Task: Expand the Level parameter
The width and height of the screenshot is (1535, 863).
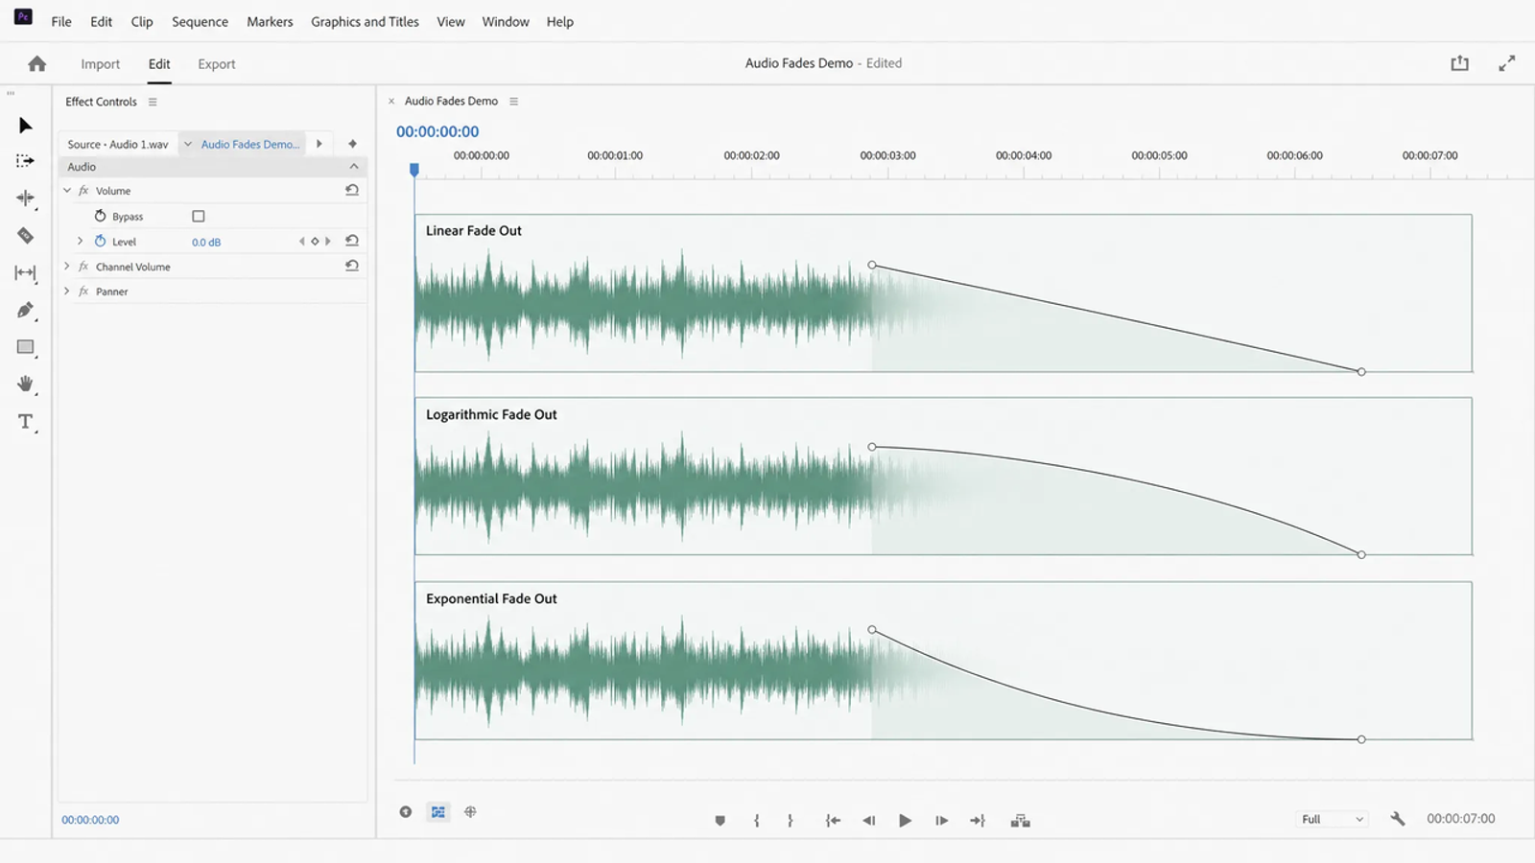Action: [80, 242]
